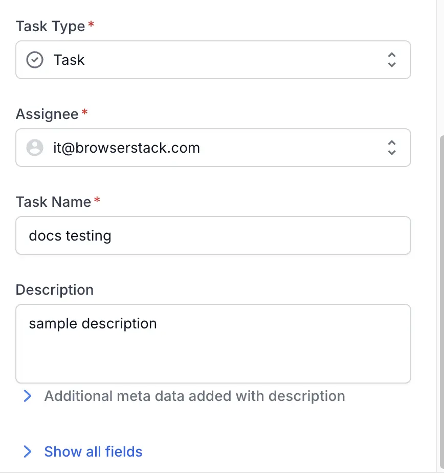Screen dimensions: 444x476
Task: Click chevron beside Additional meta data
Action: coord(28,396)
